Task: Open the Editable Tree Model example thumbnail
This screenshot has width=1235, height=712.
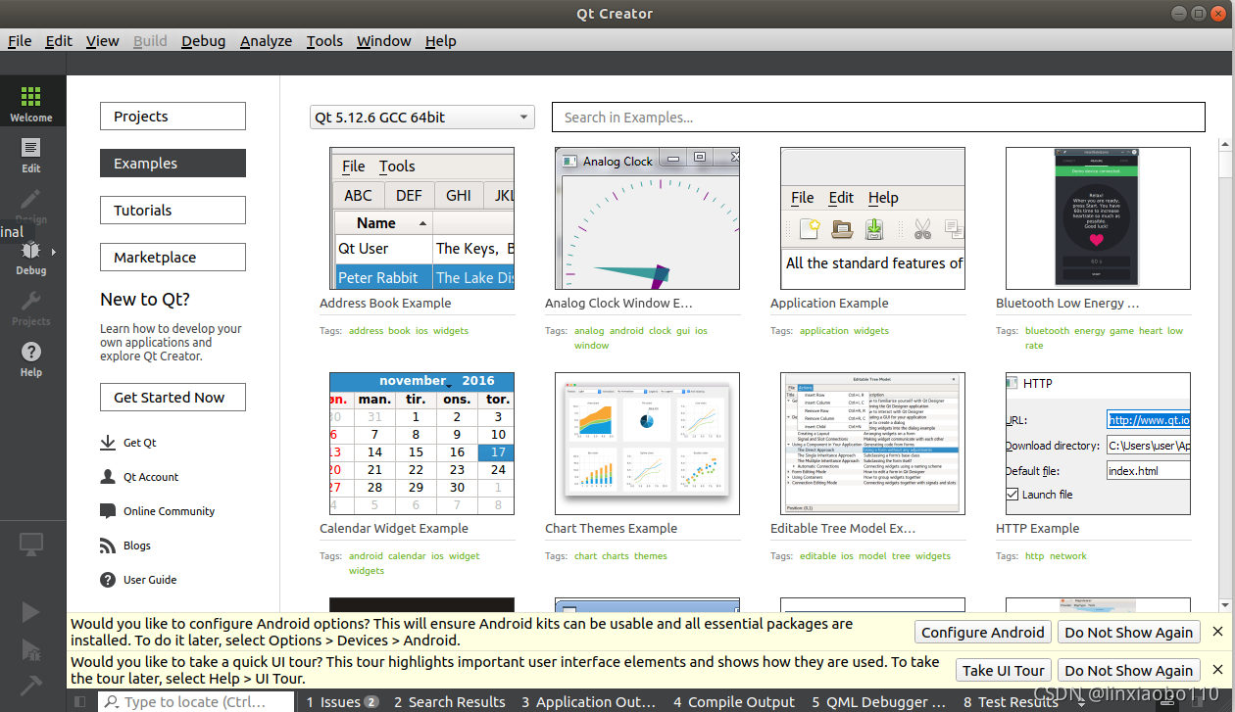Action: point(872,444)
